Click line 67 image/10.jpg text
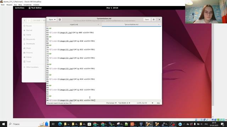Image resolution: width=227 pixels, height=127 pixels. click(66, 41)
